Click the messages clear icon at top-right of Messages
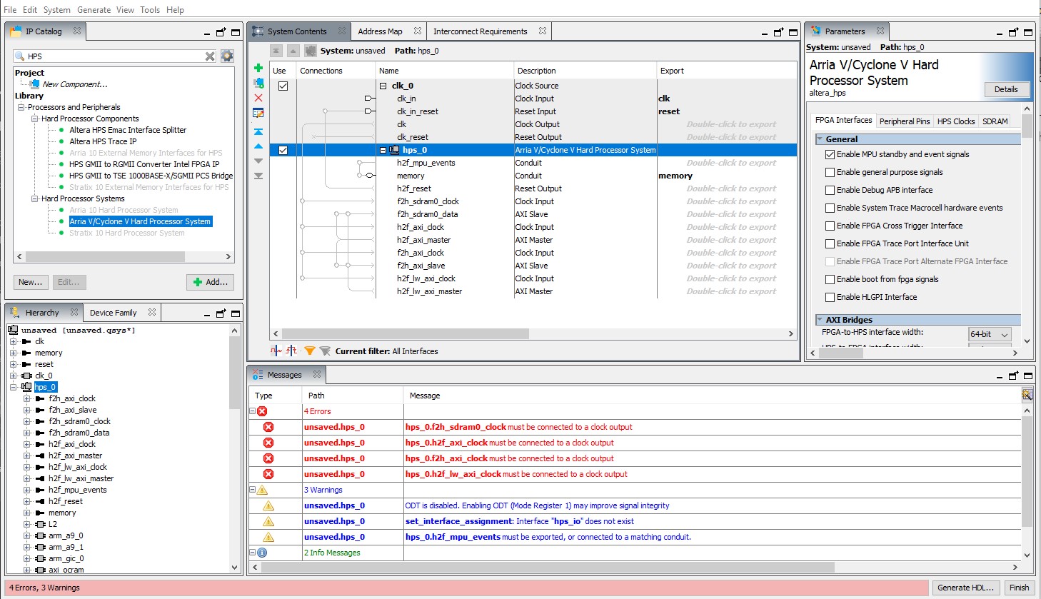The width and height of the screenshot is (1041, 599). tap(1027, 395)
